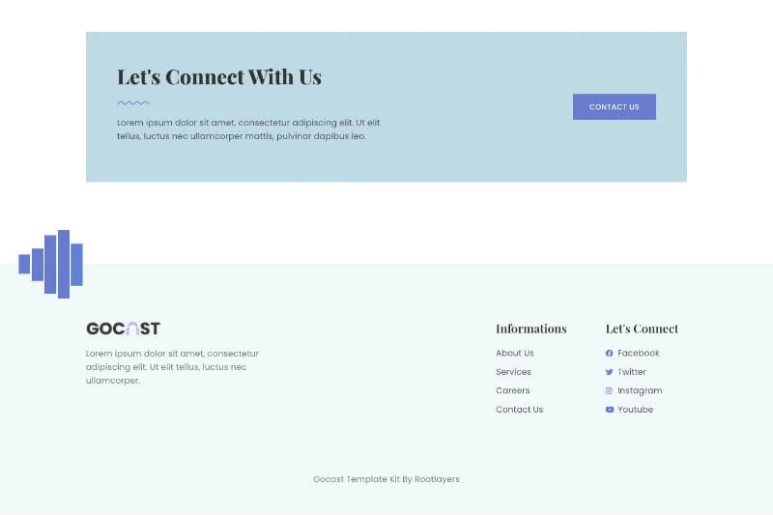773x515 pixels.
Task: Go to the About Us page
Action: tap(515, 354)
